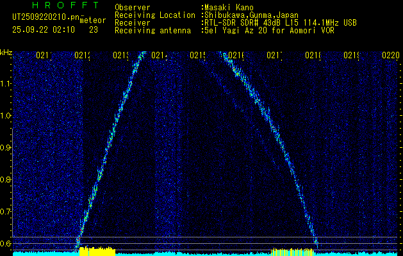This screenshot has width=403, height=256.
Task: Click the observer name Masaki Kano
Action: coord(229,8)
